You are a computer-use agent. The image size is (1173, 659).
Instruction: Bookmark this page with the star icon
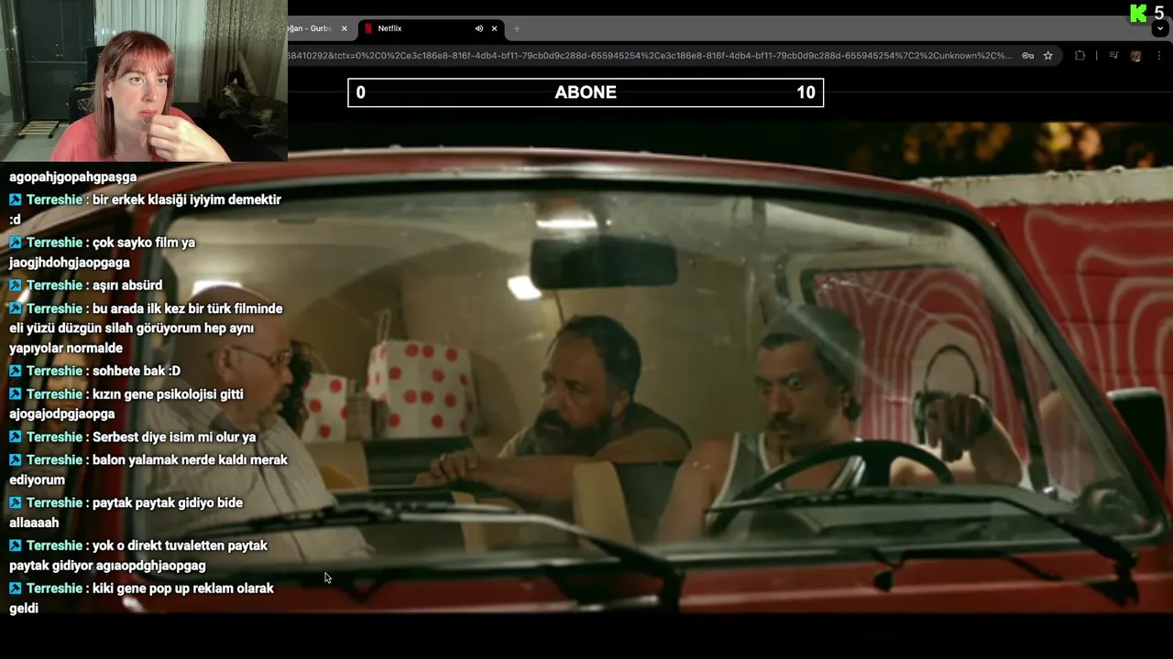click(1048, 56)
